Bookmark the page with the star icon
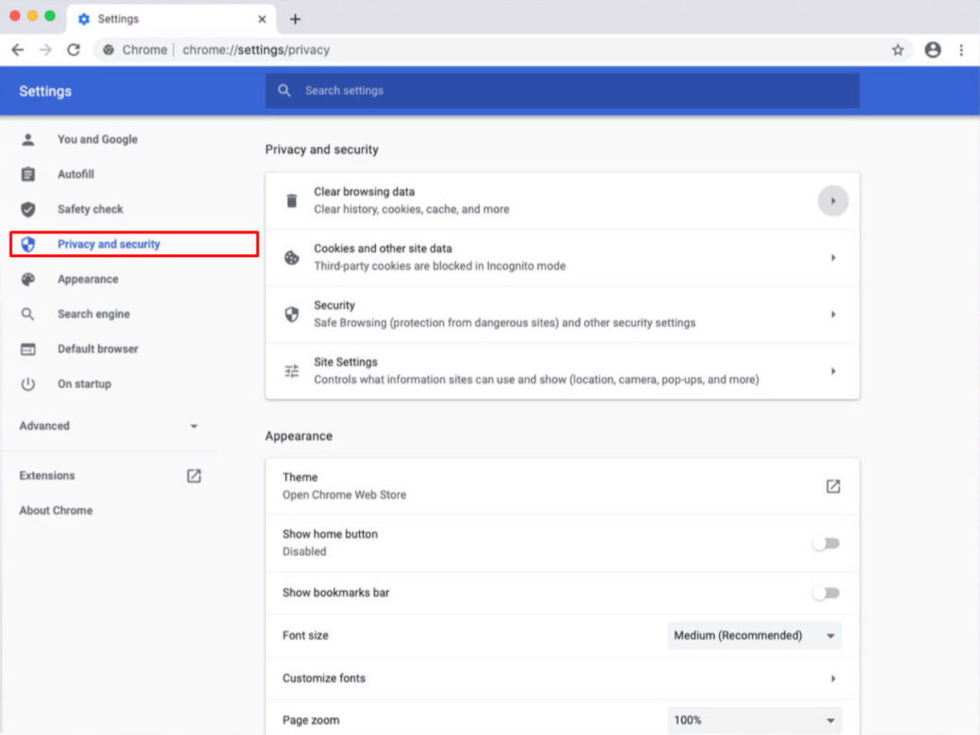The width and height of the screenshot is (980, 735). click(897, 50)
